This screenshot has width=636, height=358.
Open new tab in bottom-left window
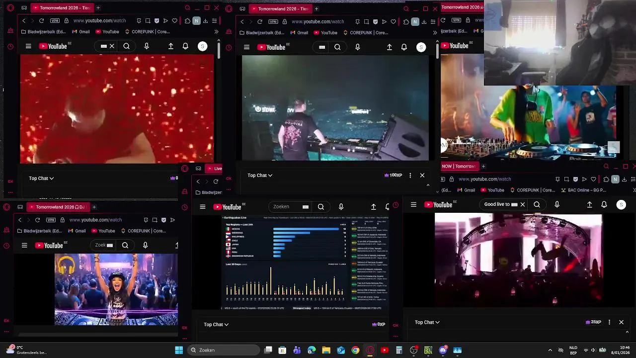(x=94, y=207)
